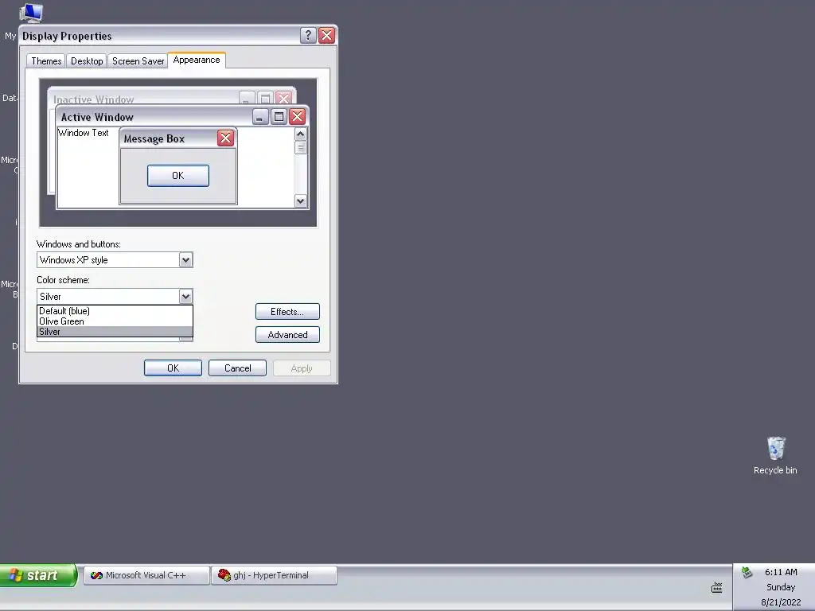Click the 8/21/2022 date in the tray
The image size is (815, 611).
pyautogui.click(x=781, y=602)
